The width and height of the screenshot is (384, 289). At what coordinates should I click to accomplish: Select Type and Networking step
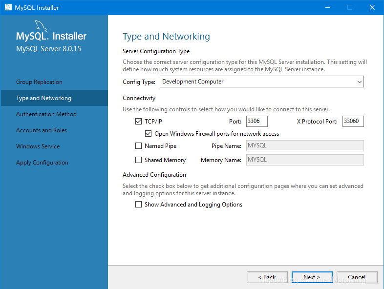coord(43,98)
